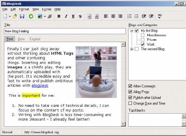Click the Bold formatting icon
Screen dimensions: 186x136
point(59,16)
